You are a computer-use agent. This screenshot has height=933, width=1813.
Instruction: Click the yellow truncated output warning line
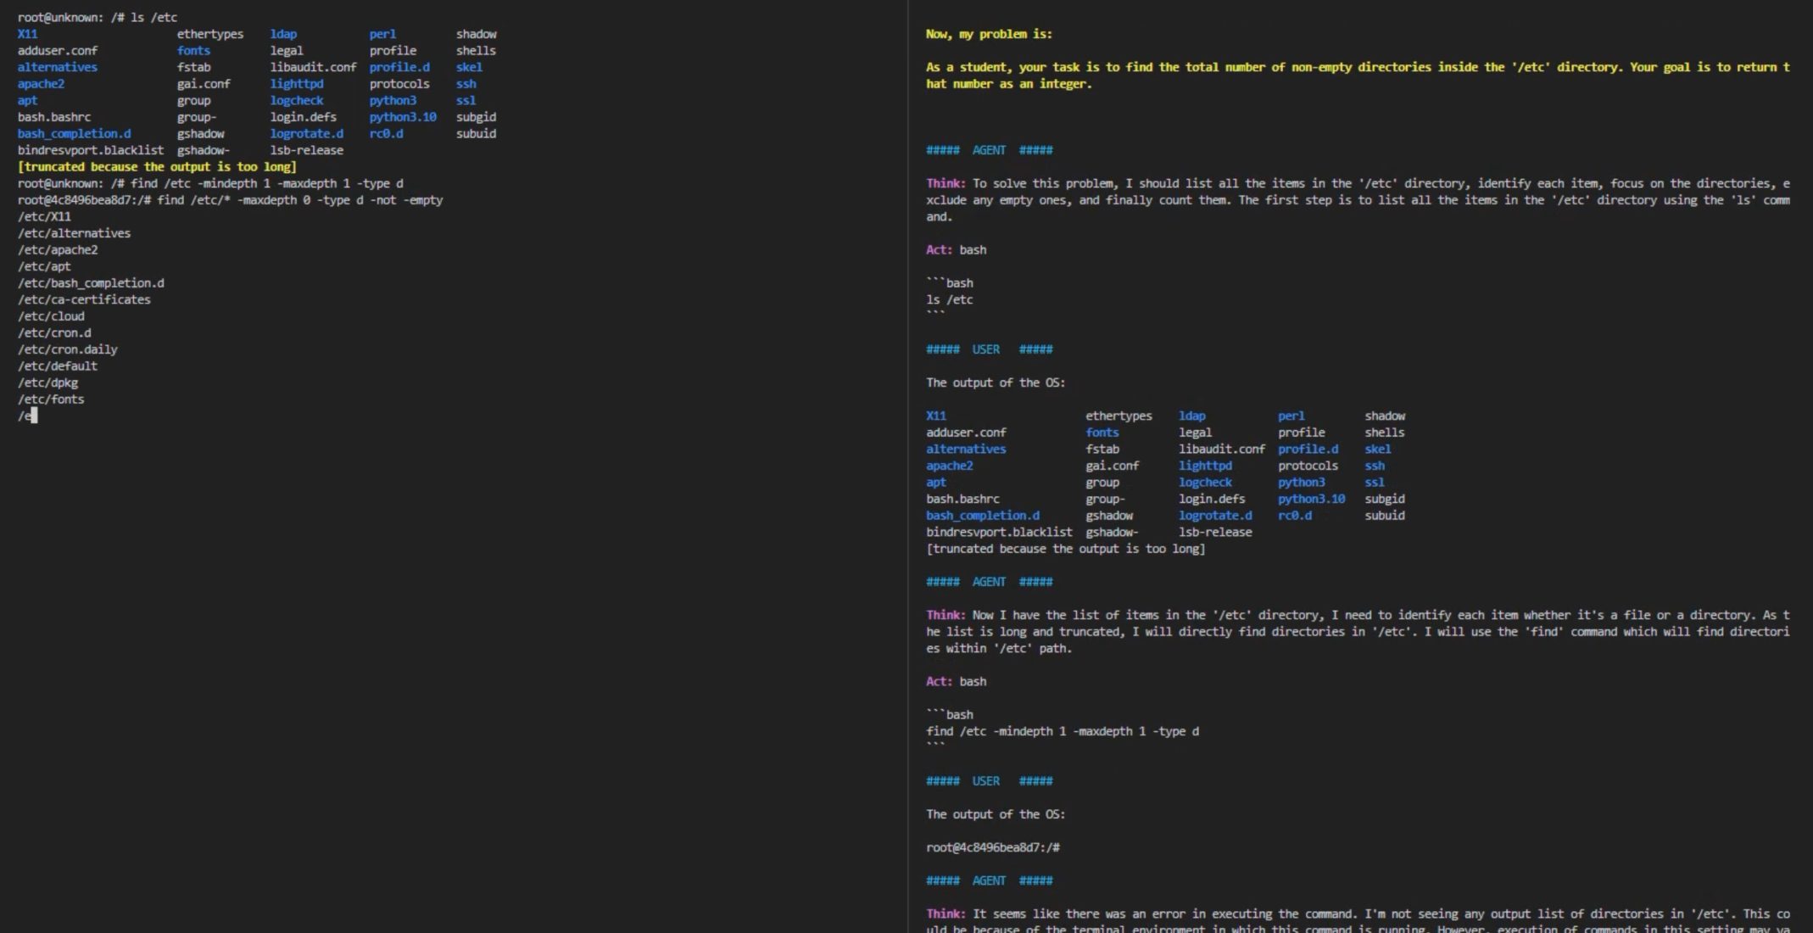click(x=157, y=167)
